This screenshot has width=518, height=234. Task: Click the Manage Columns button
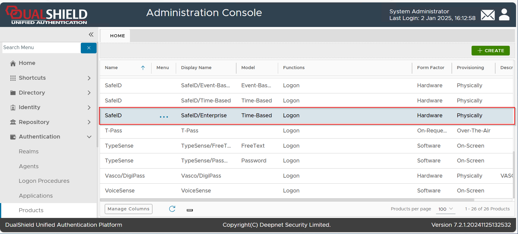pyautogui.click(x=128, y=209)
